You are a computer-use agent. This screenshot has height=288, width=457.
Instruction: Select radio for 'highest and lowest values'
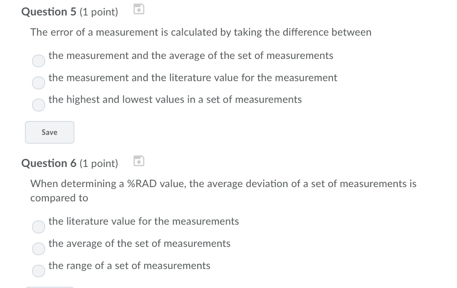point(39,104)
